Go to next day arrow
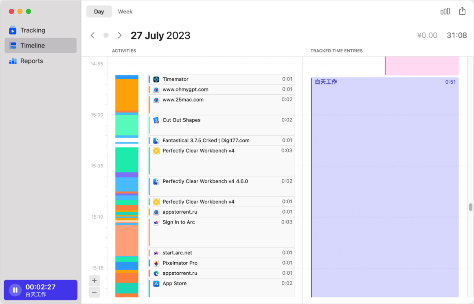 tap(120, 35)
